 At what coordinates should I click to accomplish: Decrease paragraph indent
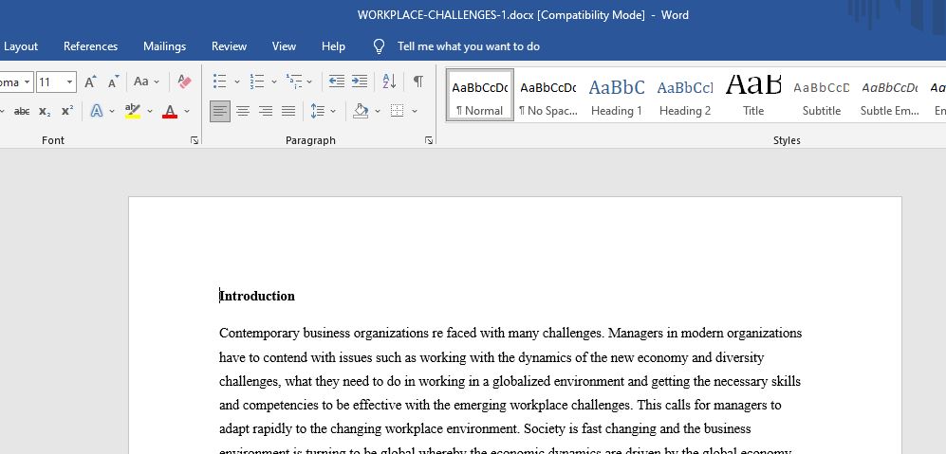337,82
